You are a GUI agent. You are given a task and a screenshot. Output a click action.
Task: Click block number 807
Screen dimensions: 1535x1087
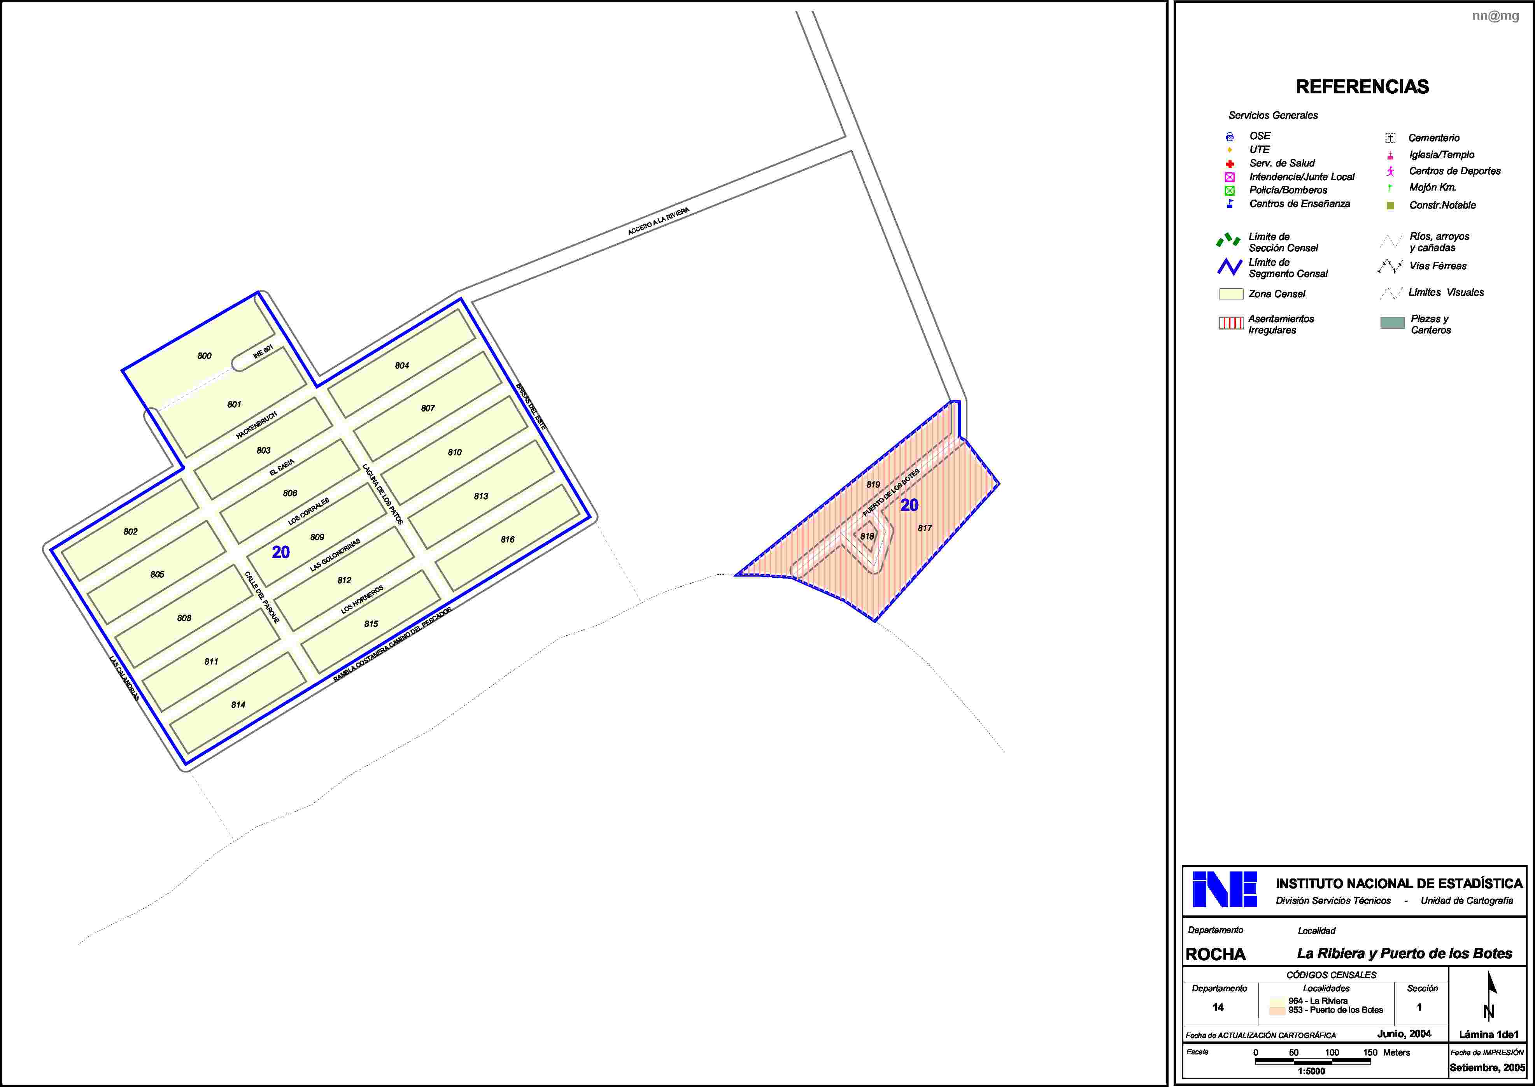click(x=428, y=408)
